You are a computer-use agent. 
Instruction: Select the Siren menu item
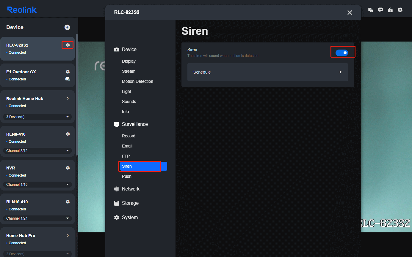coord(143,166)
